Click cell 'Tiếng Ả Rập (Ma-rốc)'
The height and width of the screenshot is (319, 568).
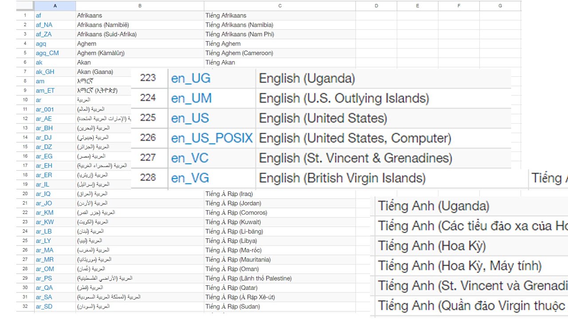point(280,250)
